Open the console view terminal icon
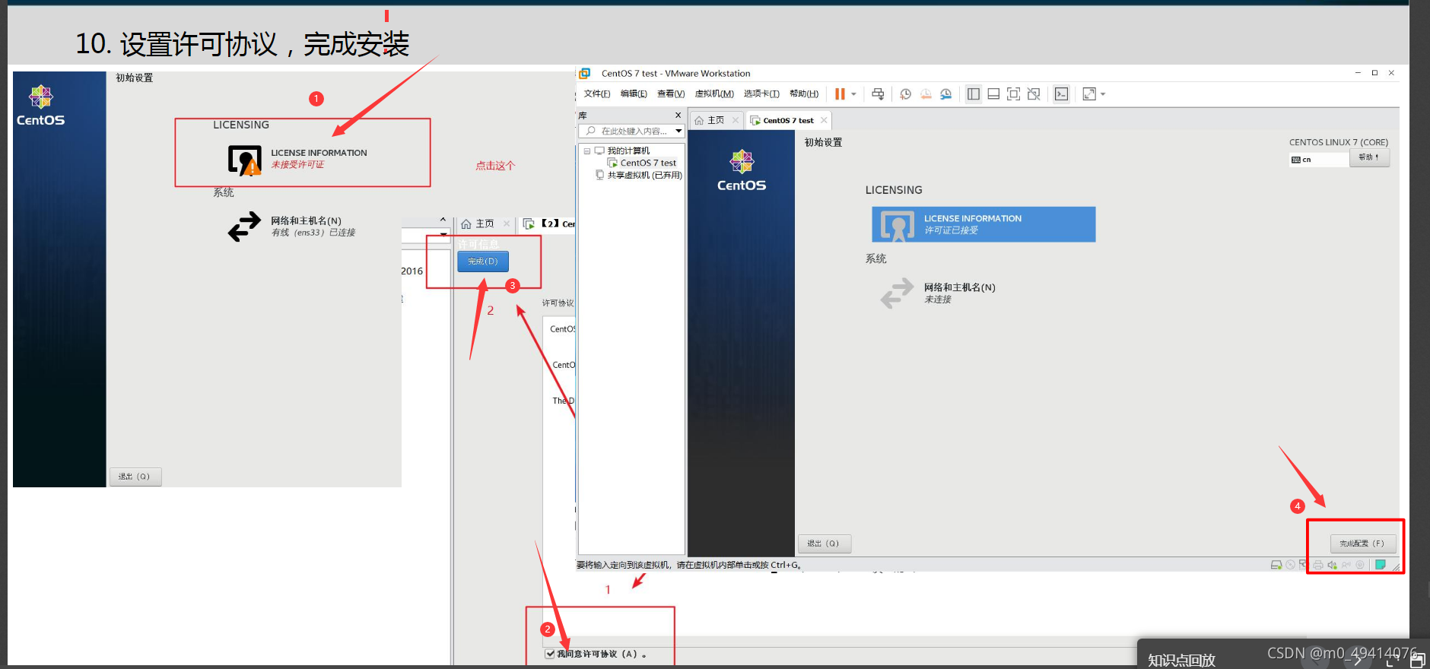The image size is (1430, 669). (1061, 94)
